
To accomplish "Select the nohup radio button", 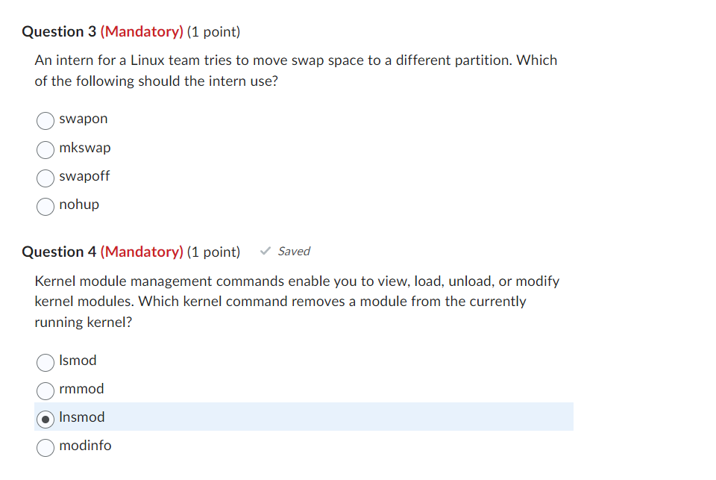I will pos(45,206).
